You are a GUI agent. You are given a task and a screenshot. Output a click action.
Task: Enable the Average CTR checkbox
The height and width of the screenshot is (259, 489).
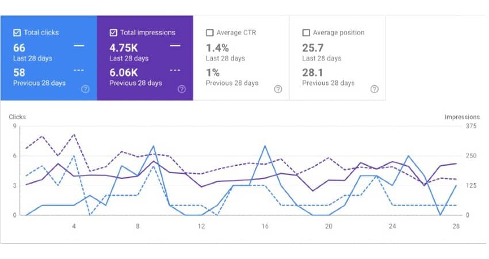point(210,33)
